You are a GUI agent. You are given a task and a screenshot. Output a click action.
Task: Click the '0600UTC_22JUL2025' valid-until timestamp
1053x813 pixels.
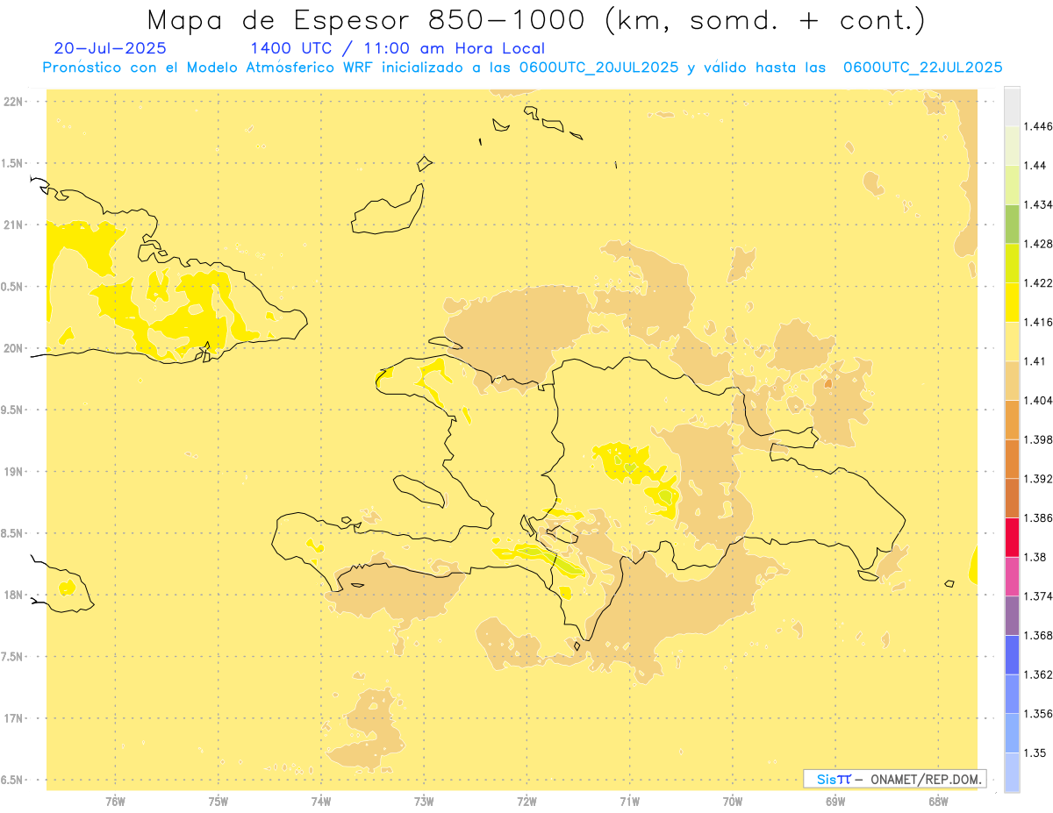(x=923, y=68)
